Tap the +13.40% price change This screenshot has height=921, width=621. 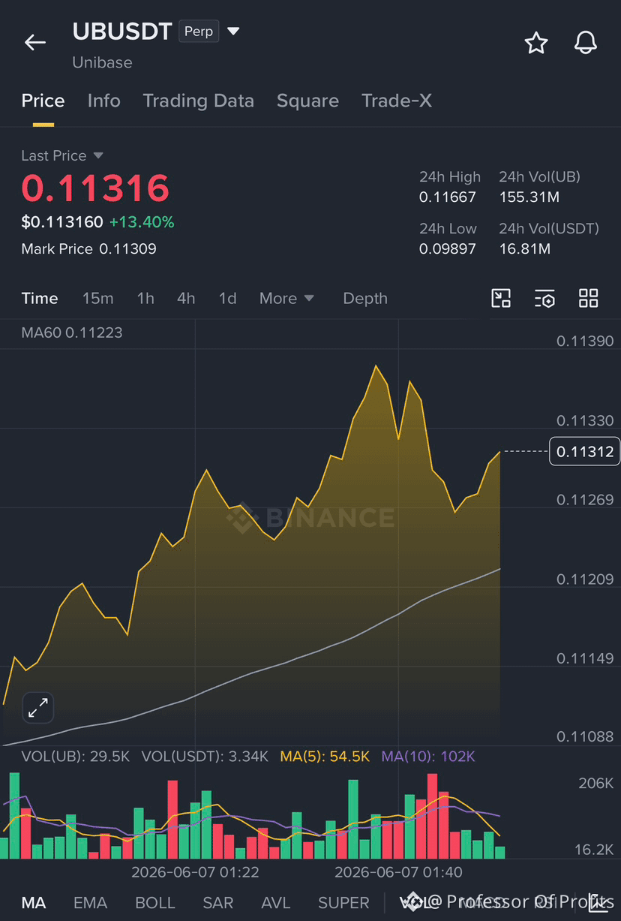142,222
